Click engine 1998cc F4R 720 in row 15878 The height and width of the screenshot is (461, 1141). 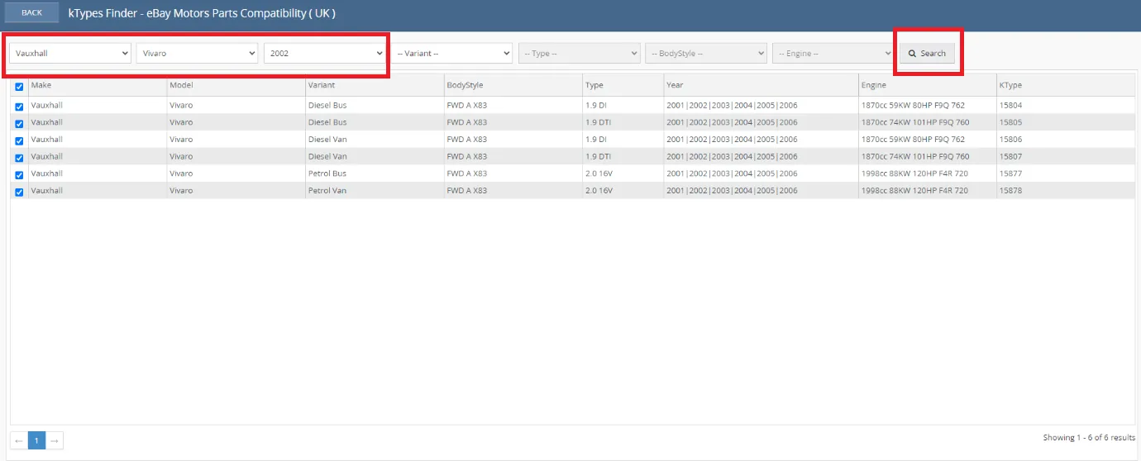(x=914, y=190)
